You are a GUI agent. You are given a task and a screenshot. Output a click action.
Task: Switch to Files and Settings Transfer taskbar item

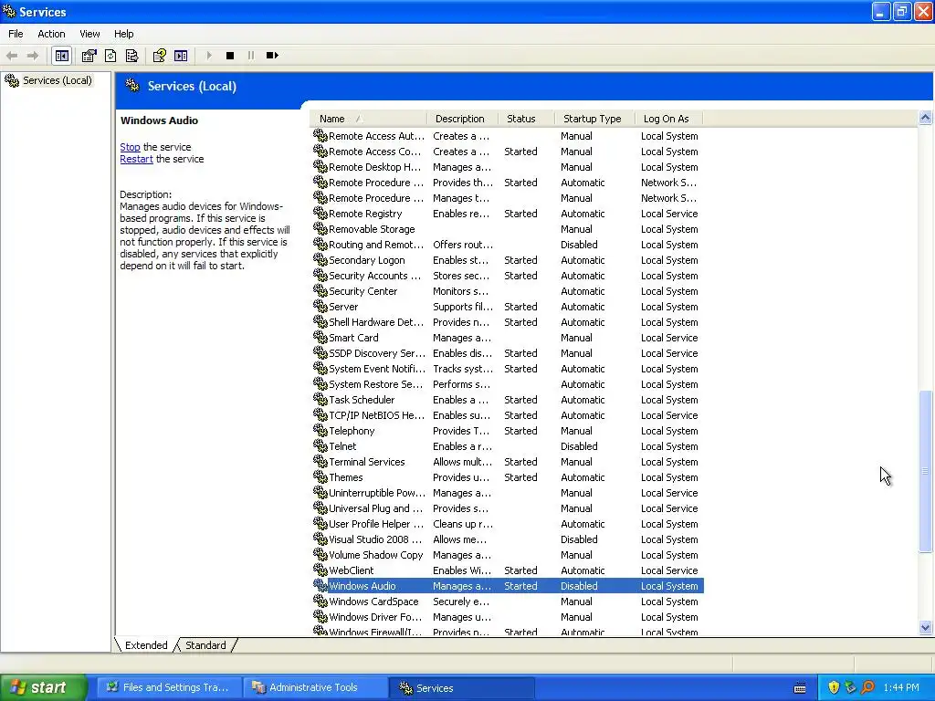point(168,687)
